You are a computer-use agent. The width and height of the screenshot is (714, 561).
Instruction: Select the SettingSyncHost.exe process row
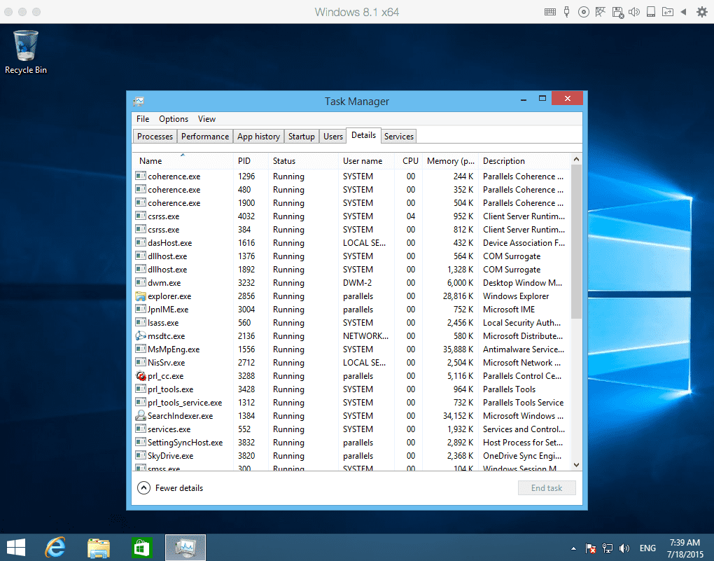coord(351,443)
